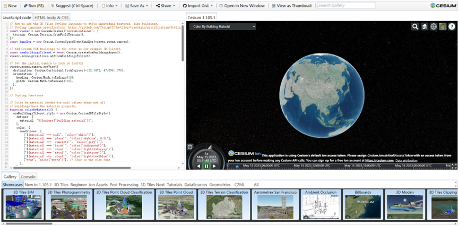Toggle fullscreen button in viewer
This screenshot has width=459, height=226.
click(454, 166)
